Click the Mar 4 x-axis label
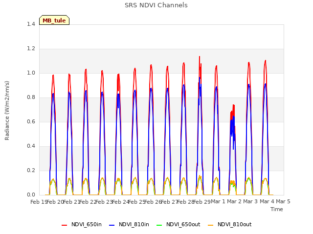The width and height of the screenshot is (313, 234). point(267,201)
